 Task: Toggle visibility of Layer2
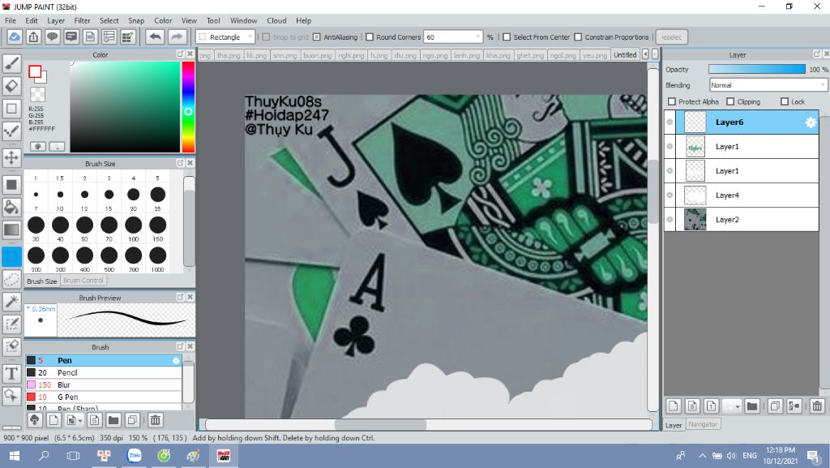click(x=670, y=220)
